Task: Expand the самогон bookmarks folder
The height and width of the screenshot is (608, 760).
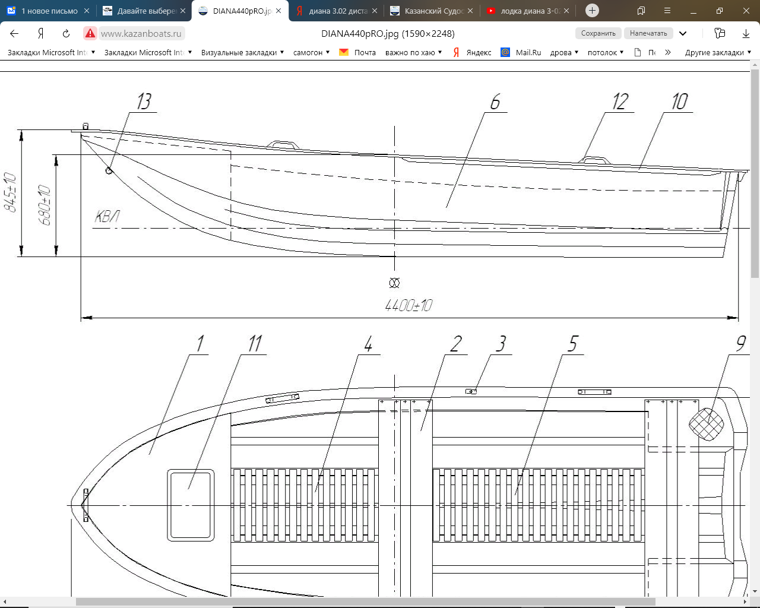Action: [311, 52]
